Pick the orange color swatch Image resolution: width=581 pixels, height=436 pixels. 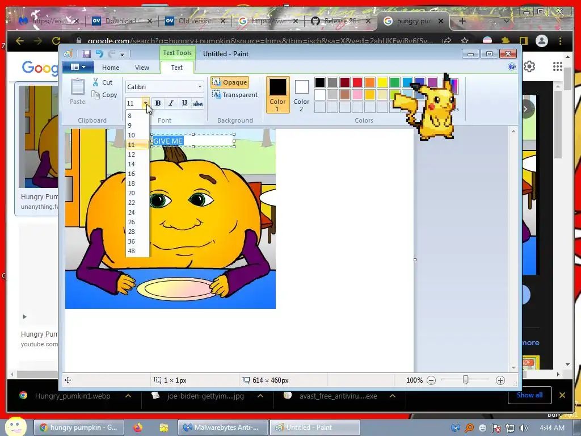(370, 82)
